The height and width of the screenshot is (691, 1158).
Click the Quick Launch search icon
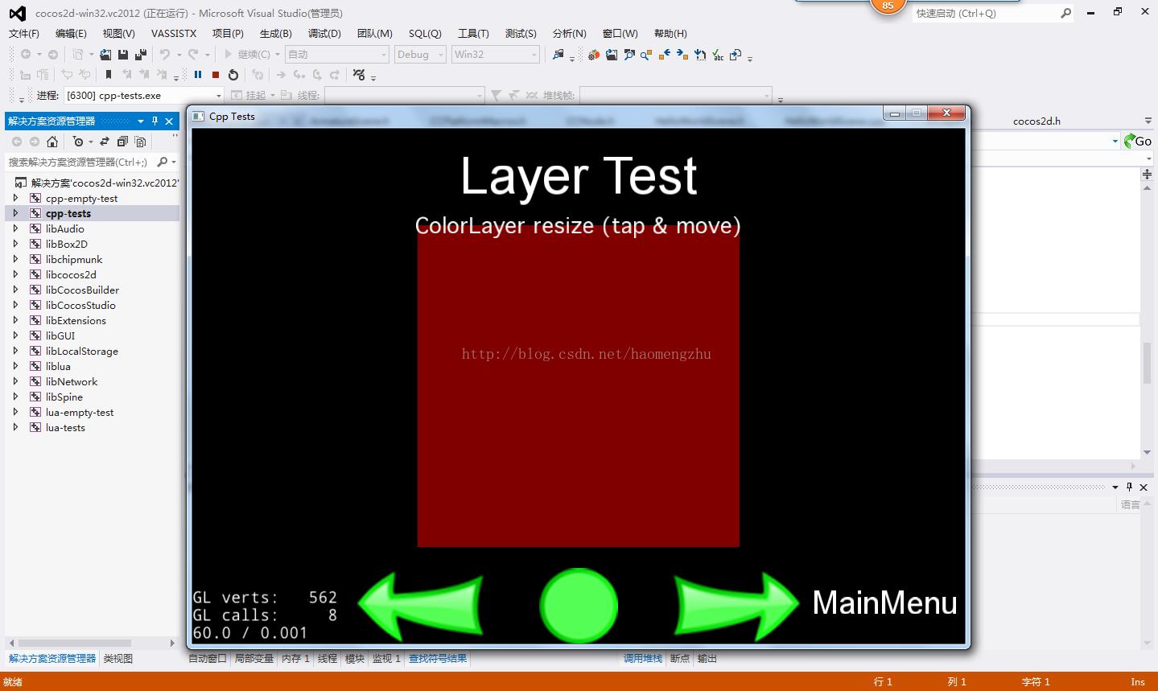click(x=1066, y=13)
